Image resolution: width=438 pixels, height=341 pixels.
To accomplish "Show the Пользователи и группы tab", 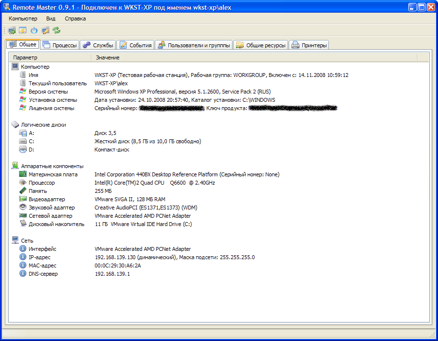I will point(194,45).
